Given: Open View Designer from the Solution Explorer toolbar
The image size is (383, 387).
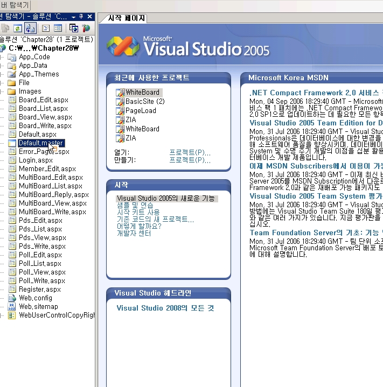Looking at the screenshot, I should (58, 29).
